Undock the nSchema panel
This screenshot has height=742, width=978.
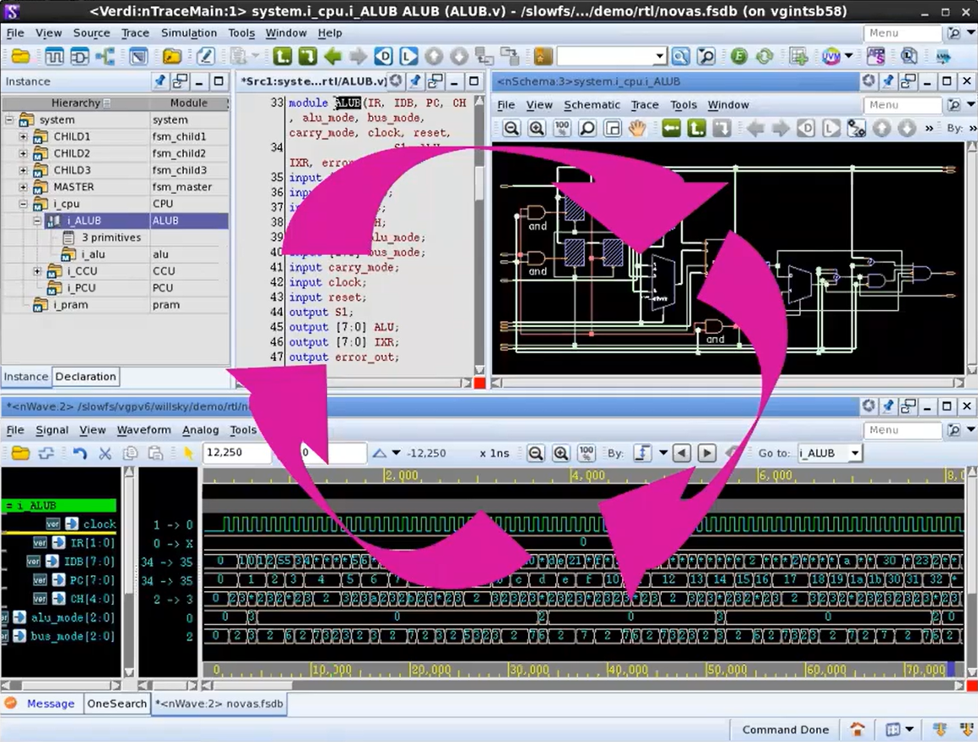[x=909, y=81]
